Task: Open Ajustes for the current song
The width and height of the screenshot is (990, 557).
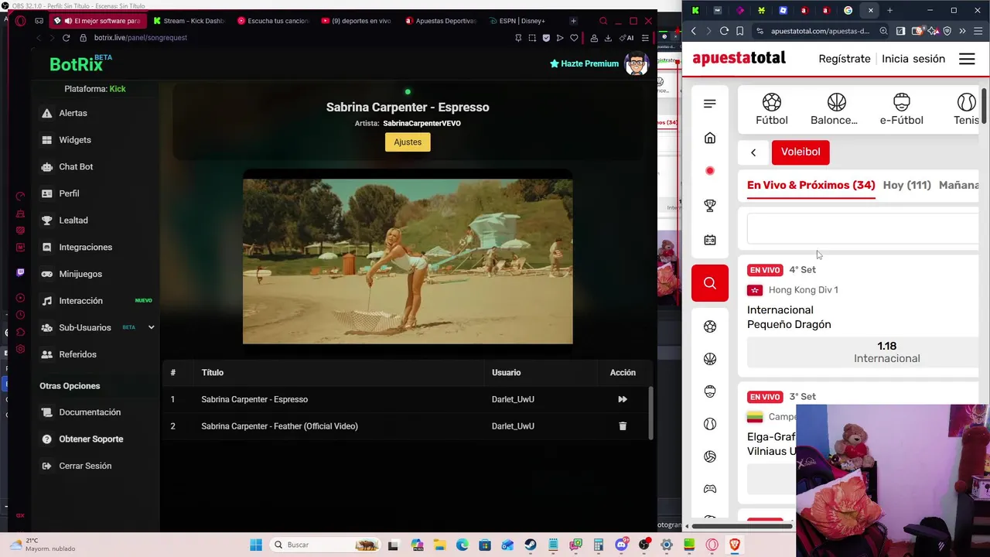Action: 408,142
